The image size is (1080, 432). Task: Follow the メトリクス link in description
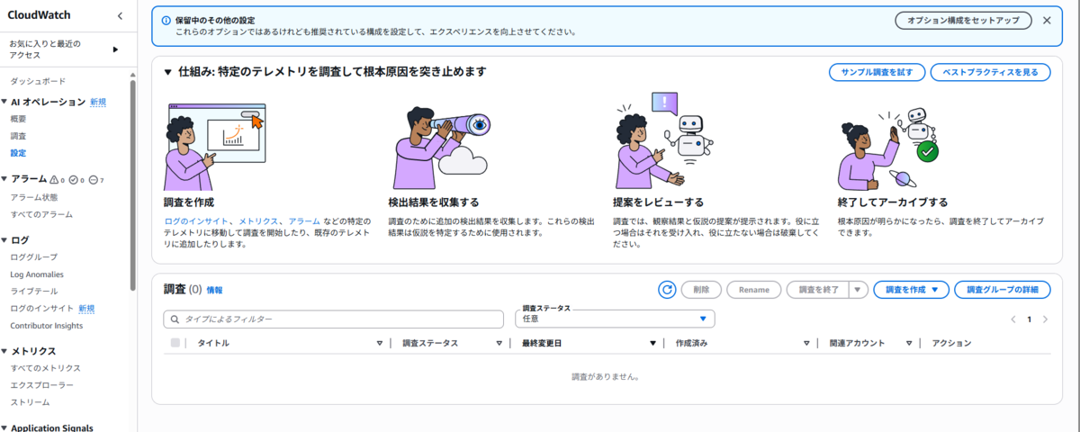[259, 220]
